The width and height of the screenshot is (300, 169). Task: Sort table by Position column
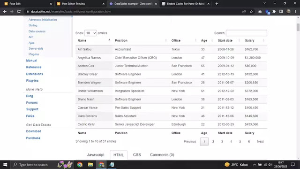[141, 40]
